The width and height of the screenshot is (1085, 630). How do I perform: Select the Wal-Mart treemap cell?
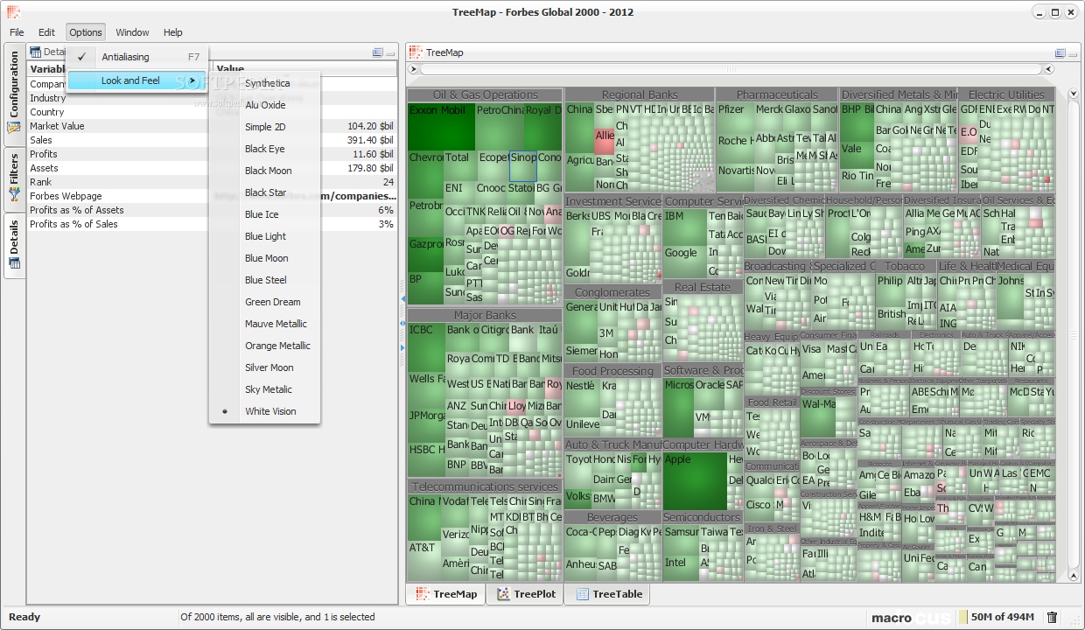[818, 417]
